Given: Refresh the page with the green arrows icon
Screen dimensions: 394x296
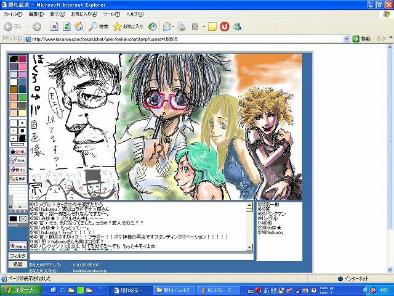Looking at the screenshot, I should [67, 26].
